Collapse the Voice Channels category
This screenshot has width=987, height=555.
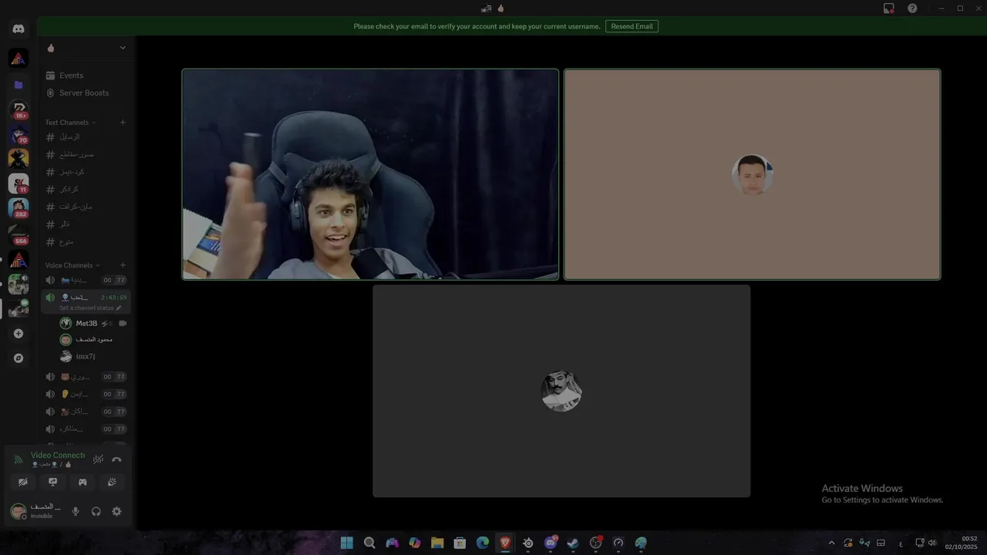pos(72,265)
